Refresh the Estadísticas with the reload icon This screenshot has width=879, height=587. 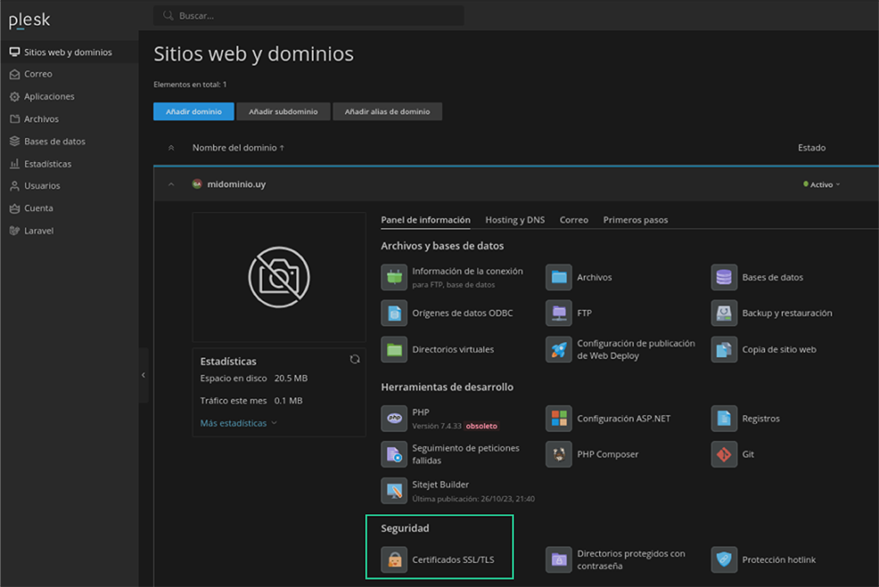pos(355,360)
